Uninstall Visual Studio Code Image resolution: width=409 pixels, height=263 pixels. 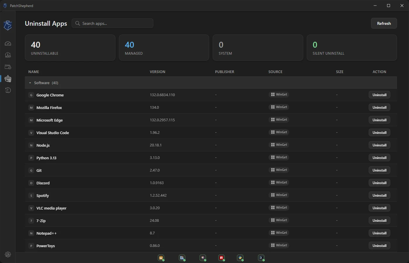click(379, 133)
